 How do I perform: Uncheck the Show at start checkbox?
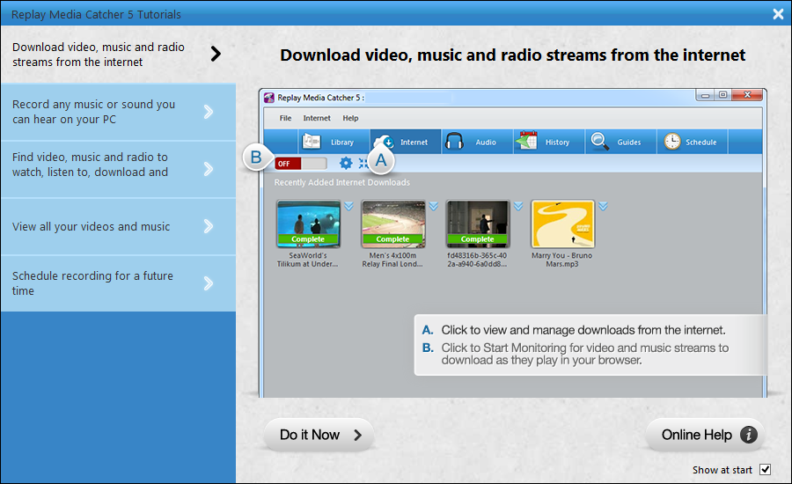(x=766, y=469)
